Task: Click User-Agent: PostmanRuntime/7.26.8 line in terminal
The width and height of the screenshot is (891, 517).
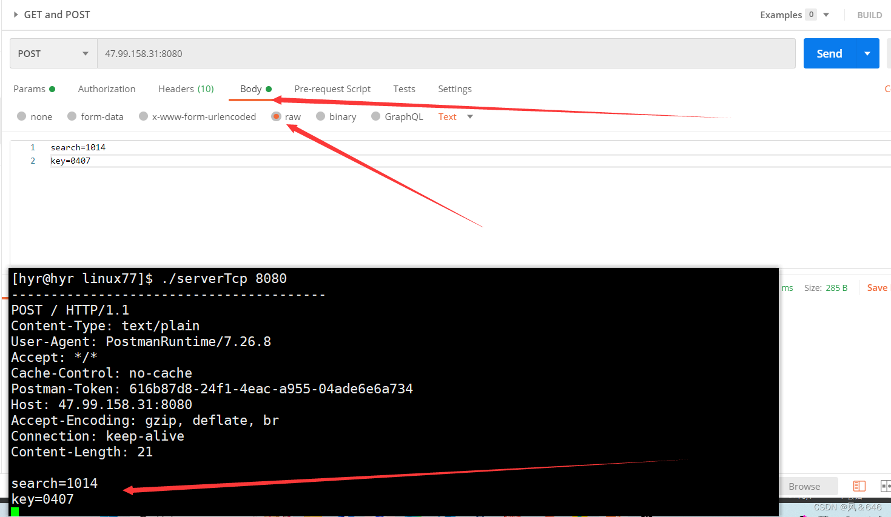Action: pos(141,342)
